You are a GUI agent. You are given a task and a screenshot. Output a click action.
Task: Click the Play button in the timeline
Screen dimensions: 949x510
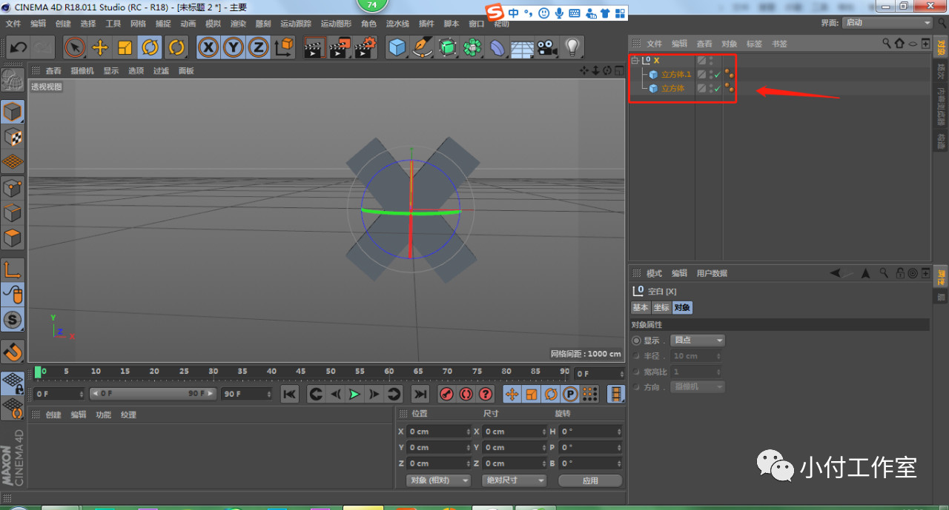[x=354, y=394]
